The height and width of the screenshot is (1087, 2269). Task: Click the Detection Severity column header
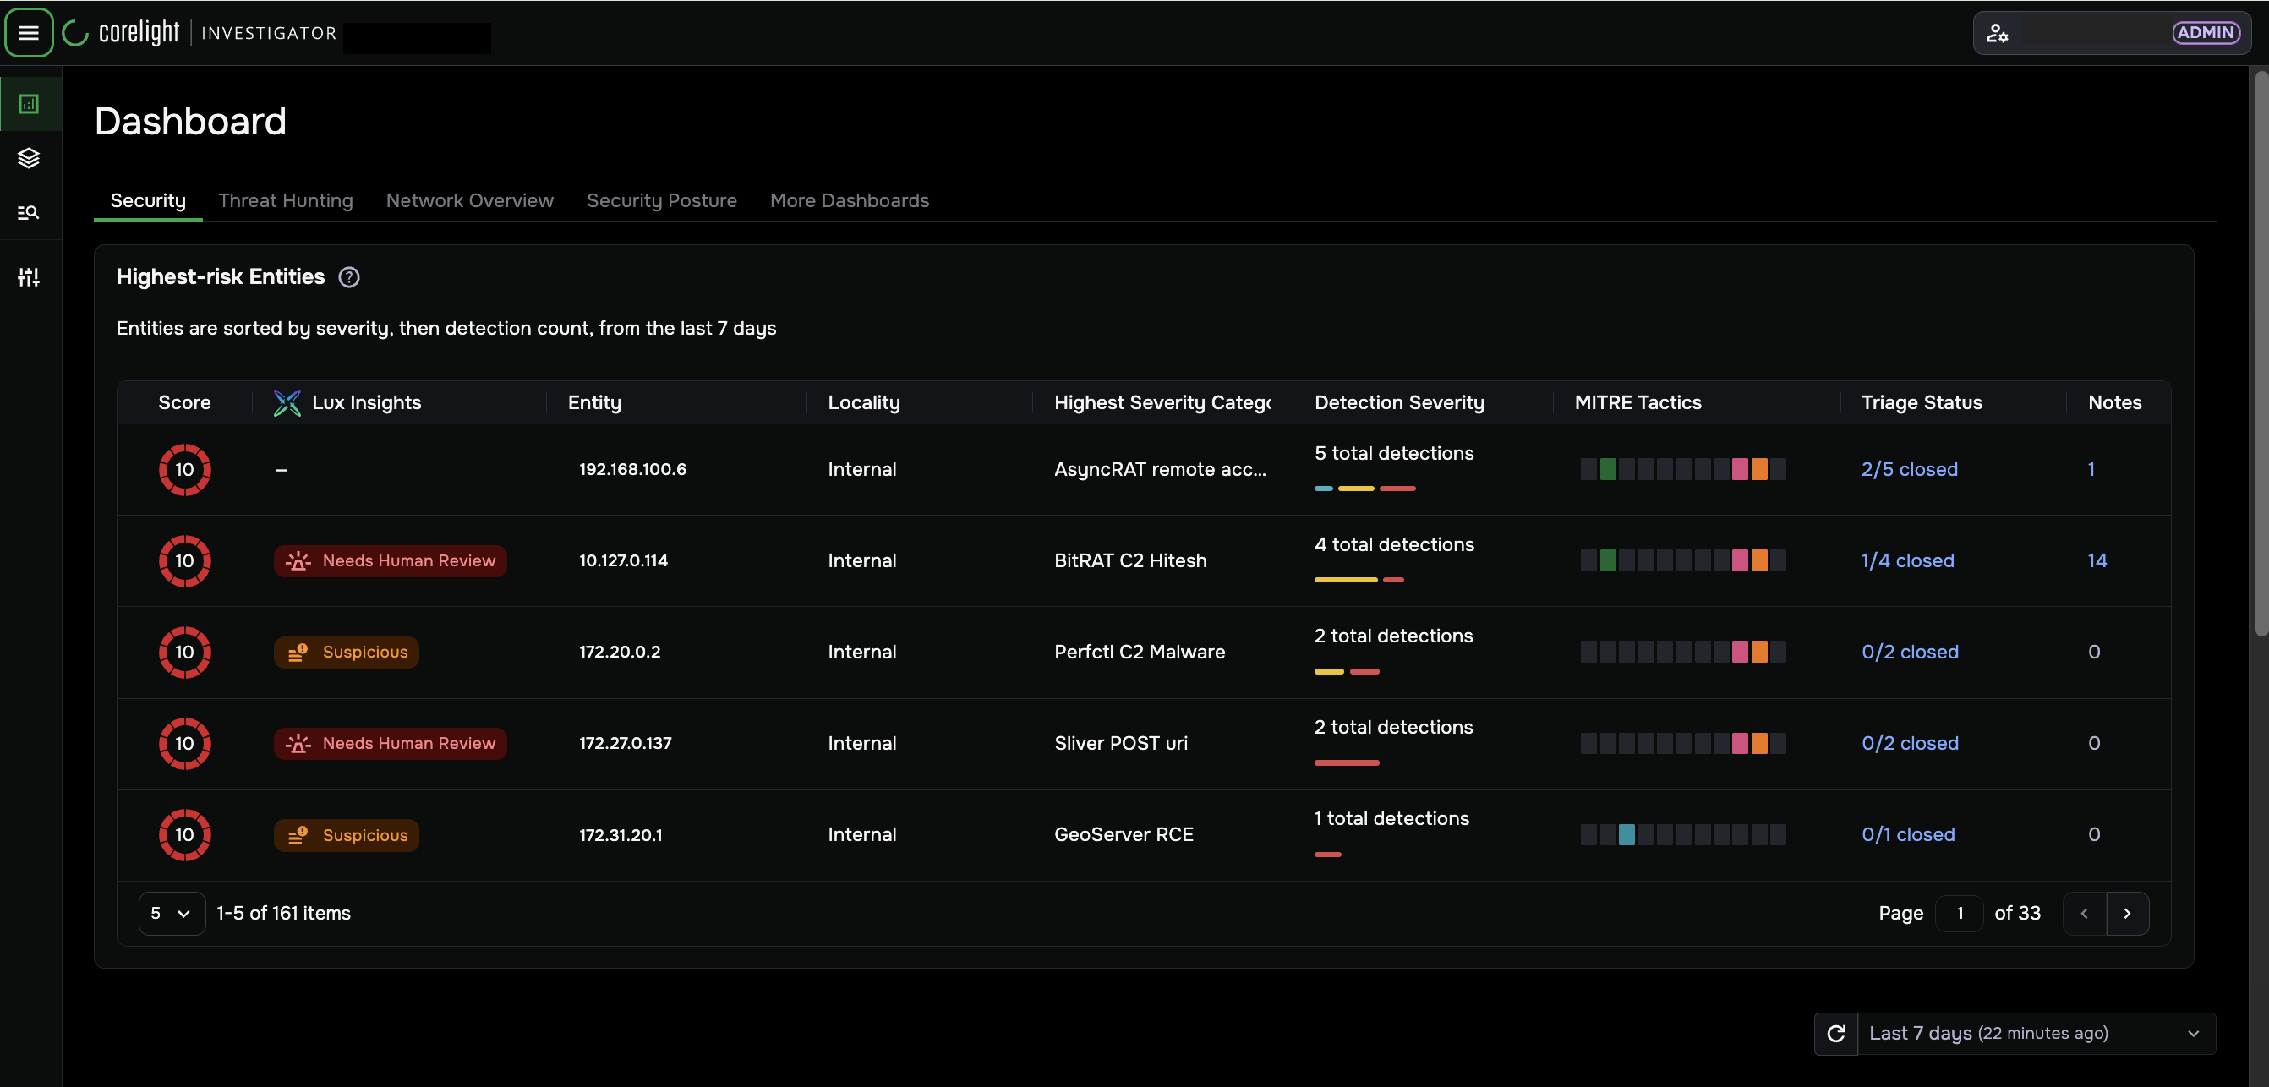pos(1399,402)
